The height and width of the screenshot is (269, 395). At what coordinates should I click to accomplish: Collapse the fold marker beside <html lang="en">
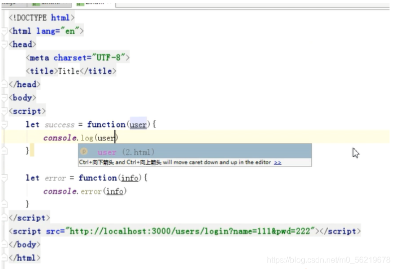4,31
